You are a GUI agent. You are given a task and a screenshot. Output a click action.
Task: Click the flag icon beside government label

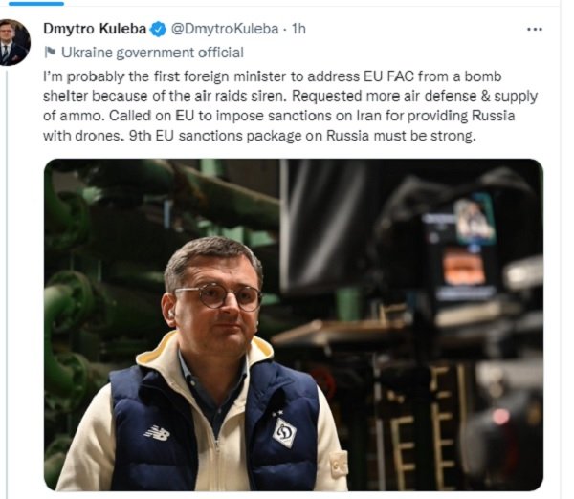pos(50,53)
